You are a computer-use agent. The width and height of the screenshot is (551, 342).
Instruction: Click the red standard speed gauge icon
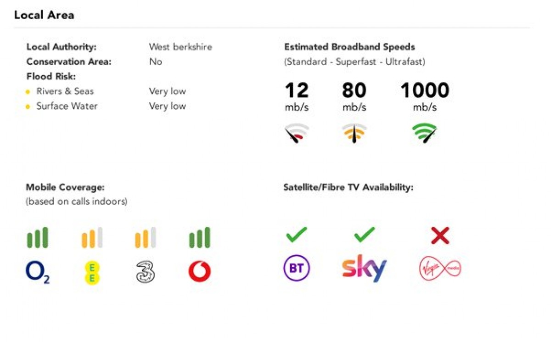[297, 133]
